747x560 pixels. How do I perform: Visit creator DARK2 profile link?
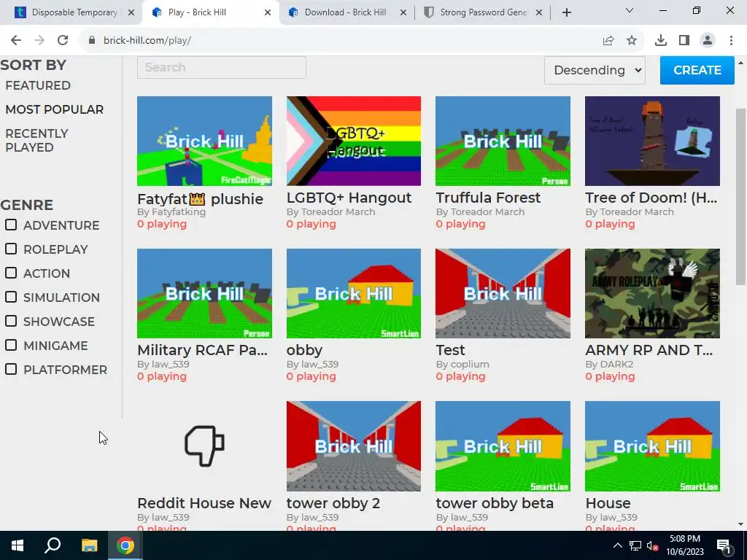tap(616, 365)
